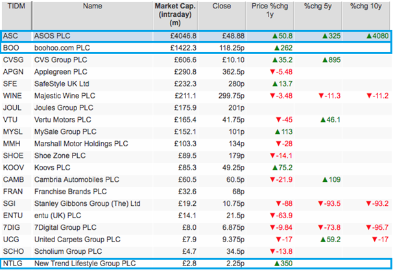Select the ▲59.2 five-year change value
Viewport: 393px width, 272px height.
click(x=330, y=240)
